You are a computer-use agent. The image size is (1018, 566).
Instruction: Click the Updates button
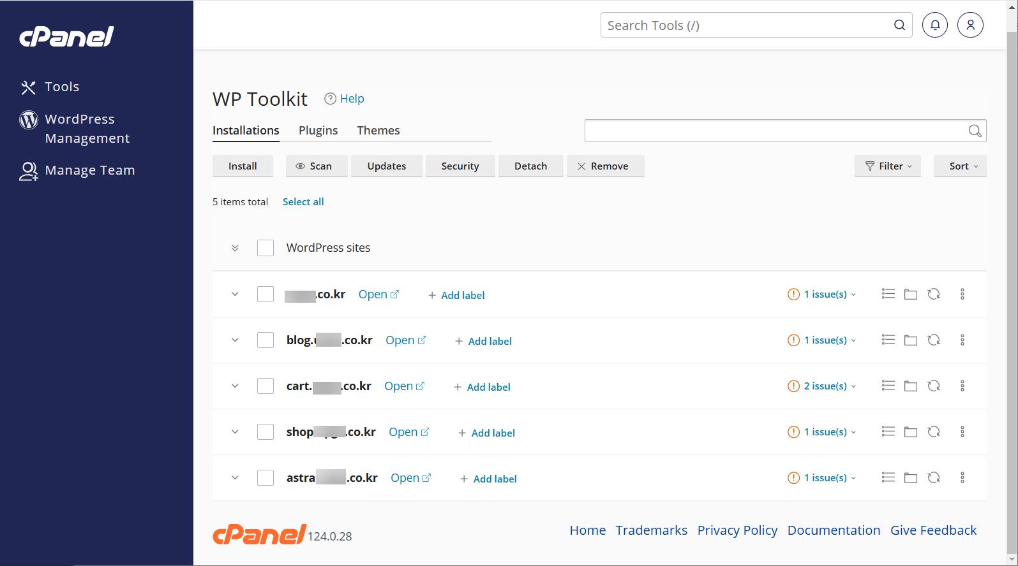(x=387, y=166)
